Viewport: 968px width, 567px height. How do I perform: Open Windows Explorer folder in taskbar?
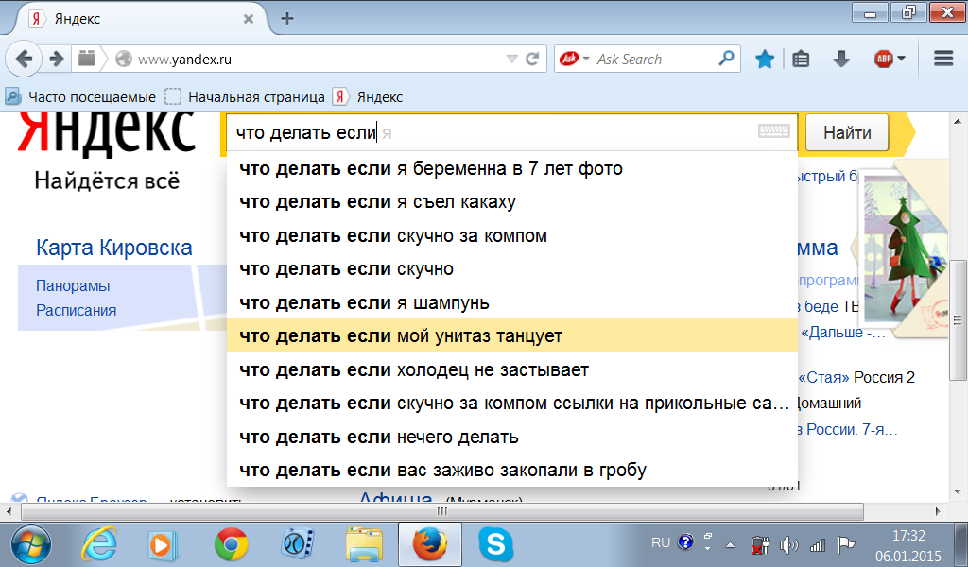coord(364,545)
